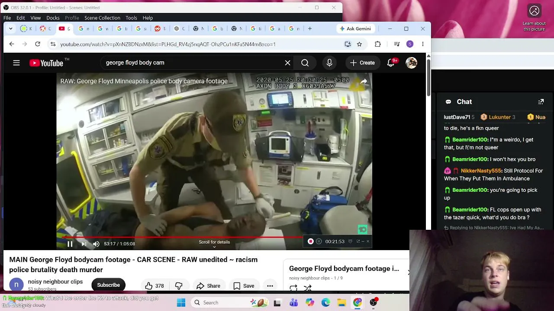Image resolution: width=554 pixels, height=311 pixels.
Task: Open Google Chrome from the taskbar
Action: pos(358,302)
